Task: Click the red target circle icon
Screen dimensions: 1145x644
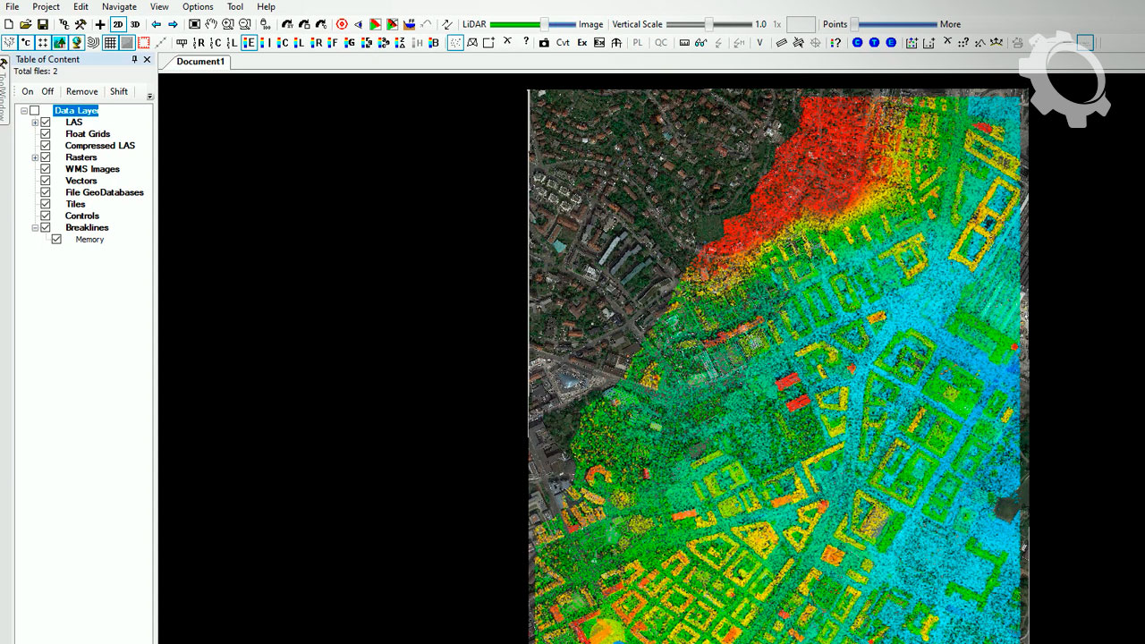Action: click(342, 25)
